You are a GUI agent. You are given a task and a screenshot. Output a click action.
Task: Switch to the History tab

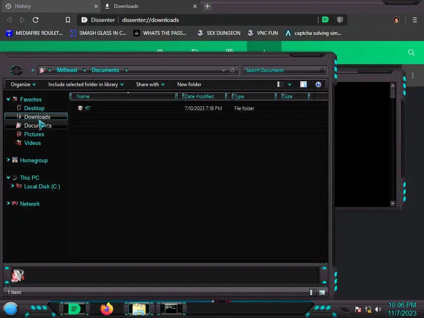[x=50, y=6]
